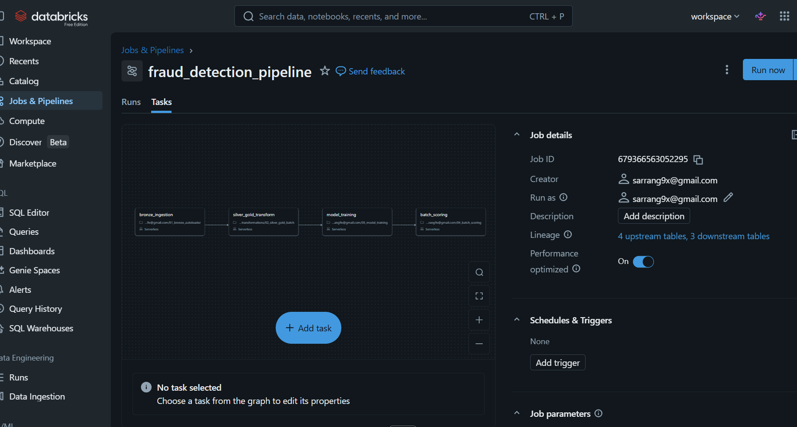Click the breadcrumb chevron after Jobs & Pipelines
The image size is (797, 427).
point(191,51)
